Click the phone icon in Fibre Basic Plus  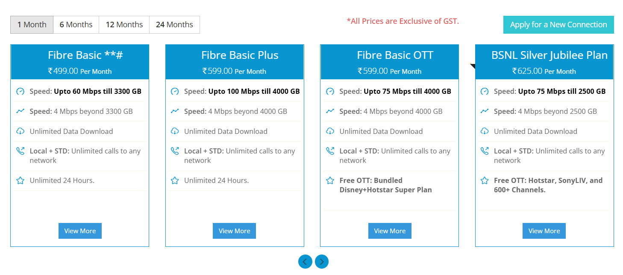tap(175, 151)
